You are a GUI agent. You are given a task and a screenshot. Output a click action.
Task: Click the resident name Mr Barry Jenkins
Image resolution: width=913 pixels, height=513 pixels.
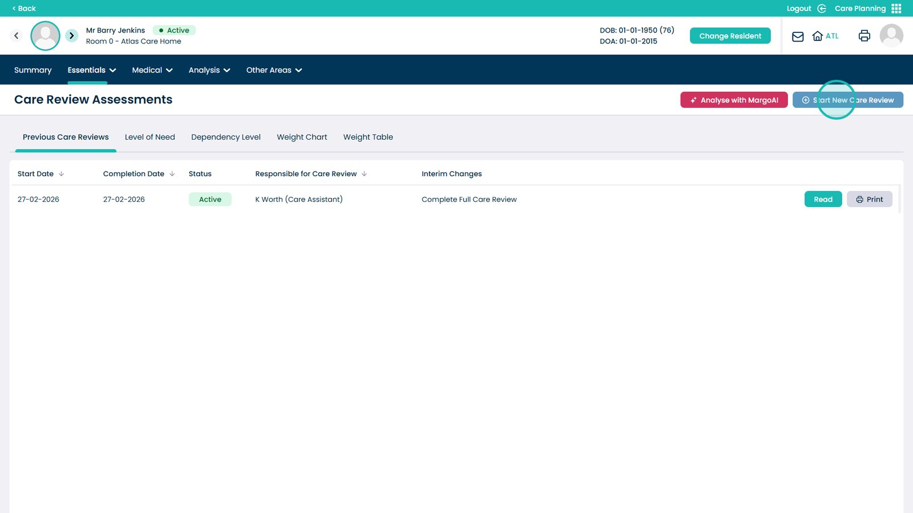pyautogui.click(x=115, y=30)
